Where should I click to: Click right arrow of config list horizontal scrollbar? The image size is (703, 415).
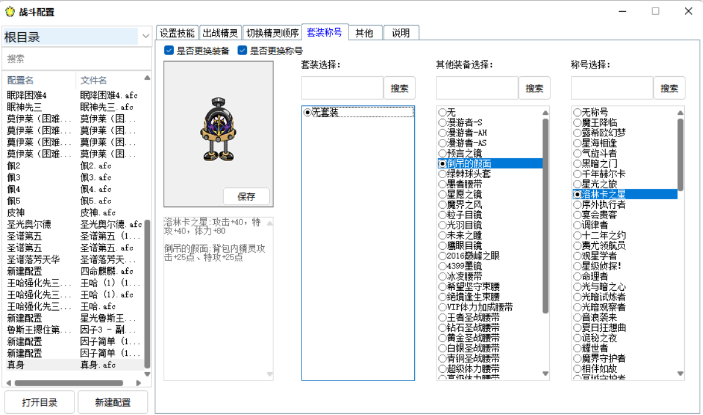[x=138, y=383]
